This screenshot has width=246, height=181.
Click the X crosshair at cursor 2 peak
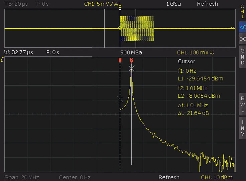point(132,68)
